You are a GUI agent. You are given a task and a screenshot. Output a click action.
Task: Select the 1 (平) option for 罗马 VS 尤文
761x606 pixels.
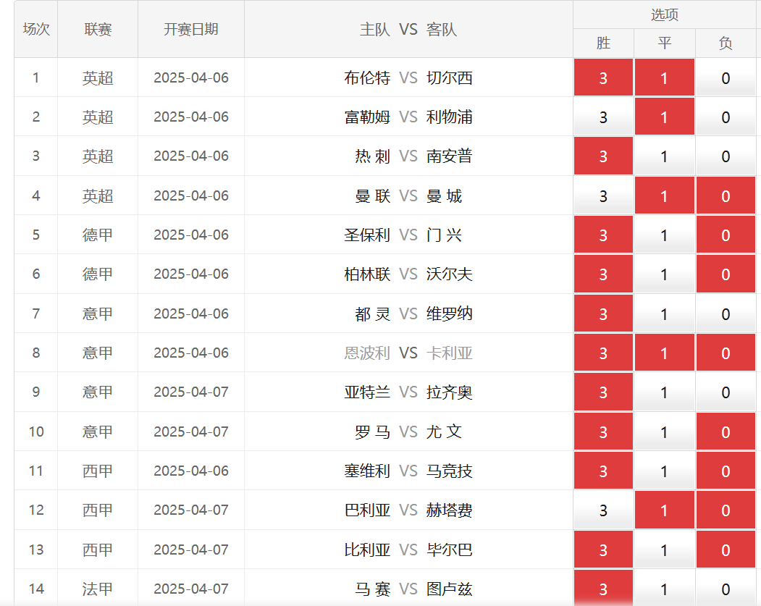[665, 432]
